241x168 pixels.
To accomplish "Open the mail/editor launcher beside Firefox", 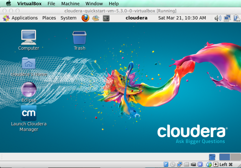I will pyautogui.click(x=96, y=18).
